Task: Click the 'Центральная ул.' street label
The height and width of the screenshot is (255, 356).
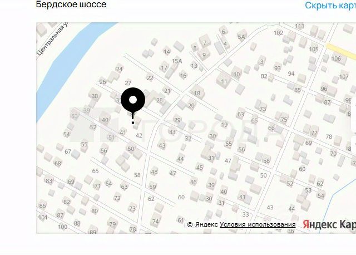Action: (x=52, y=40)
